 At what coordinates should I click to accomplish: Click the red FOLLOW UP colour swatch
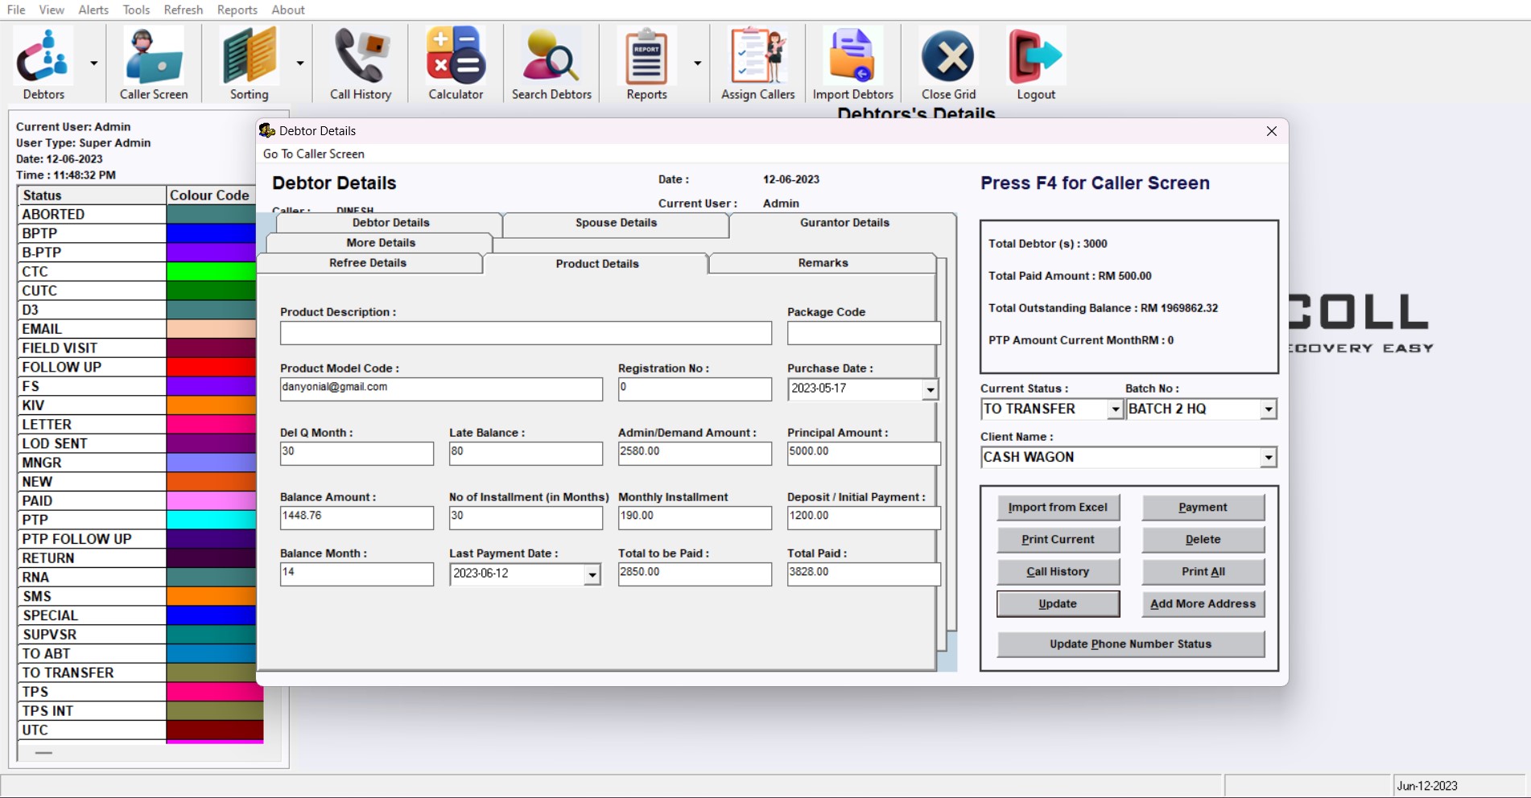(211, 368)
